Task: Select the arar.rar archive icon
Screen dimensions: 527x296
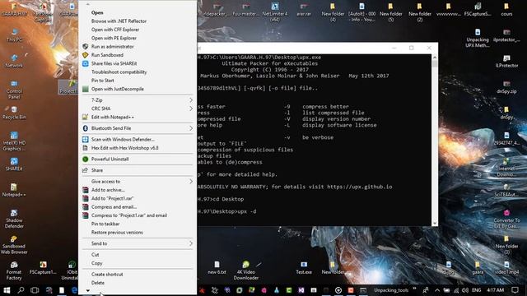Action: 304,10
